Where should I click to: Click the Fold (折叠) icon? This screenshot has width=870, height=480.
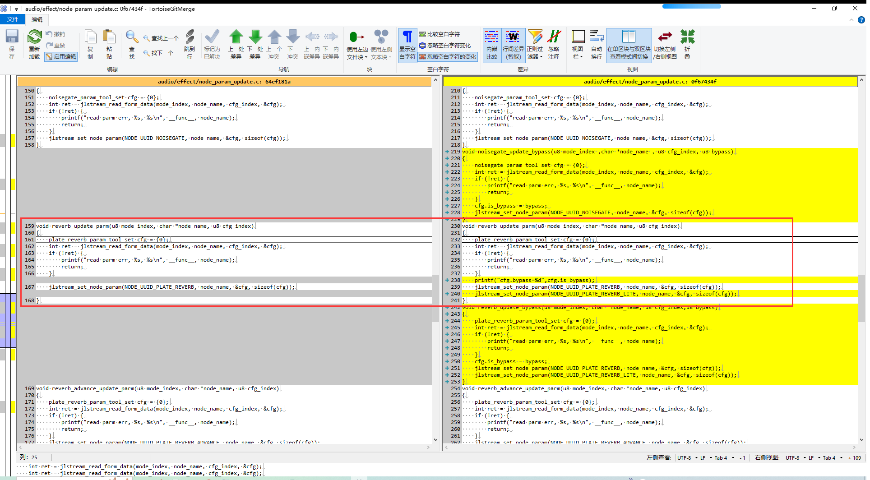pos(687,44)
